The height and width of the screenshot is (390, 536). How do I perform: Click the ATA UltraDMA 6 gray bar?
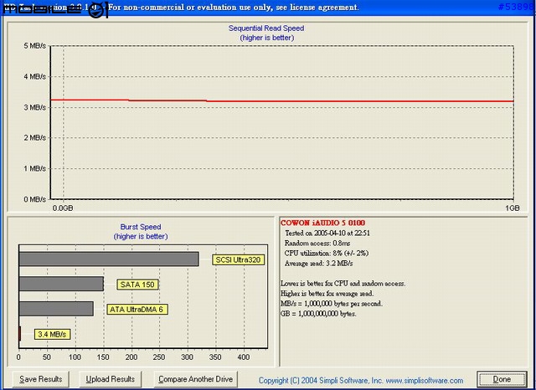tap(56, 309)
